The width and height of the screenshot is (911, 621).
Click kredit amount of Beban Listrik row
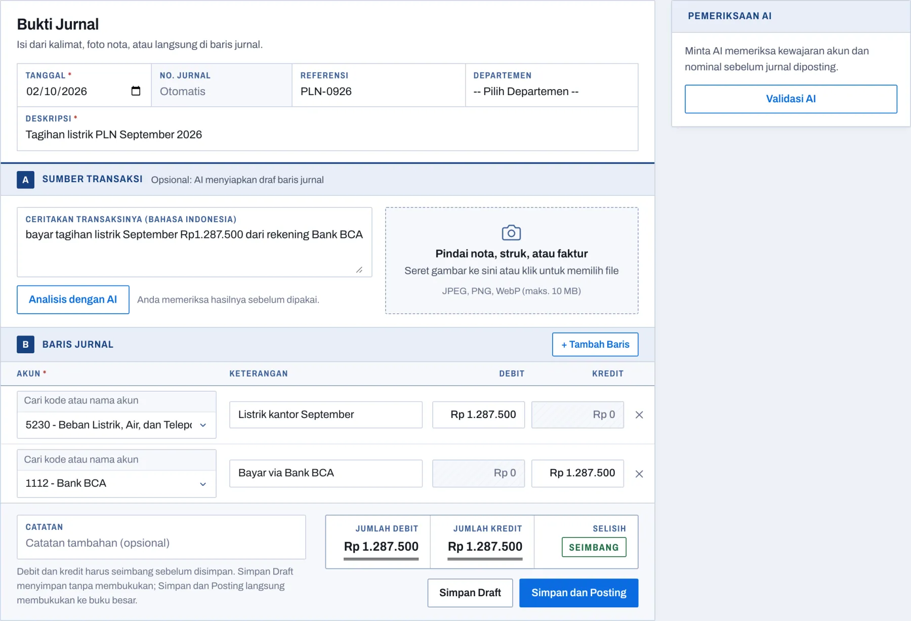click(x=578, y=415)
